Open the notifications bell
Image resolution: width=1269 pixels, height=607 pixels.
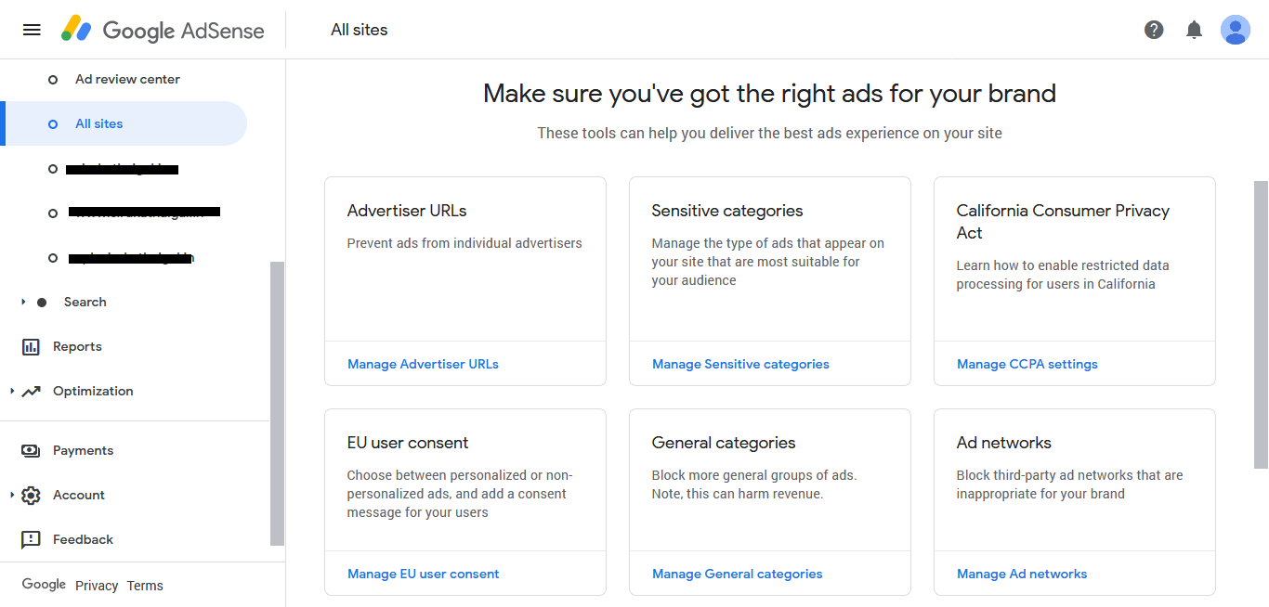point(1195,30)
